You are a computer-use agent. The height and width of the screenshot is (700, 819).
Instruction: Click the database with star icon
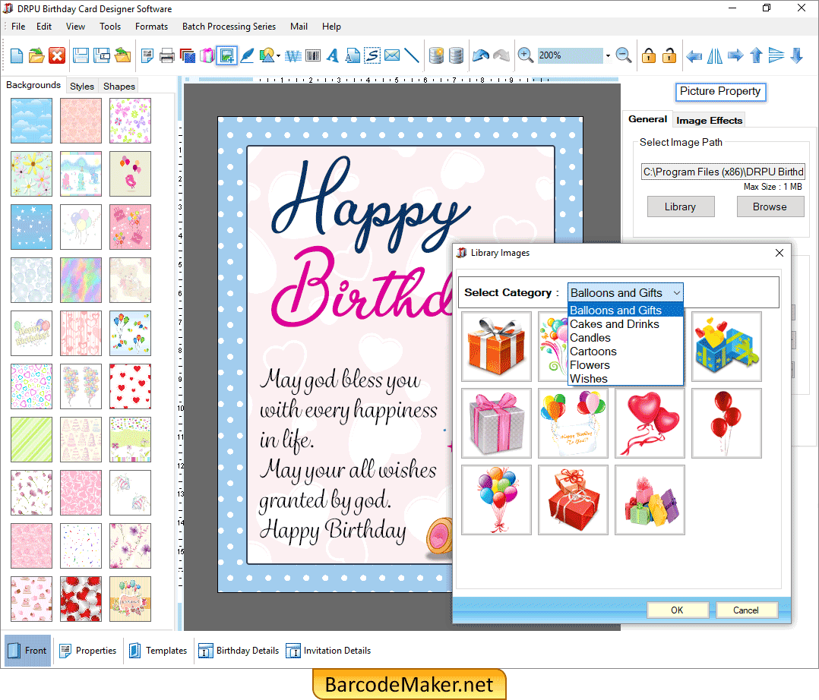[x=436, y=55]
